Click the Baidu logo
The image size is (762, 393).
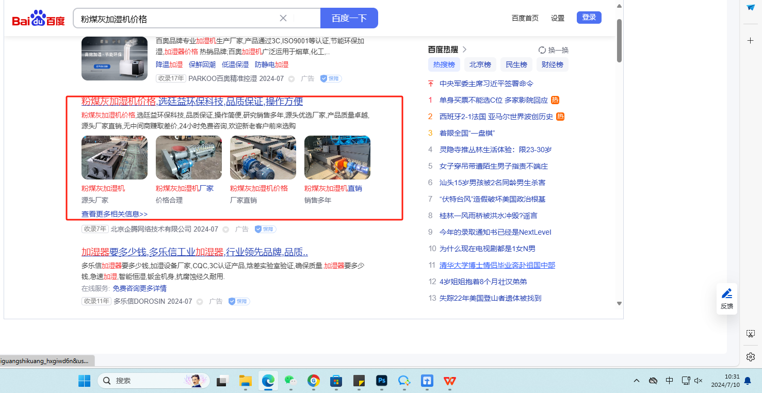tap(39, 19)
